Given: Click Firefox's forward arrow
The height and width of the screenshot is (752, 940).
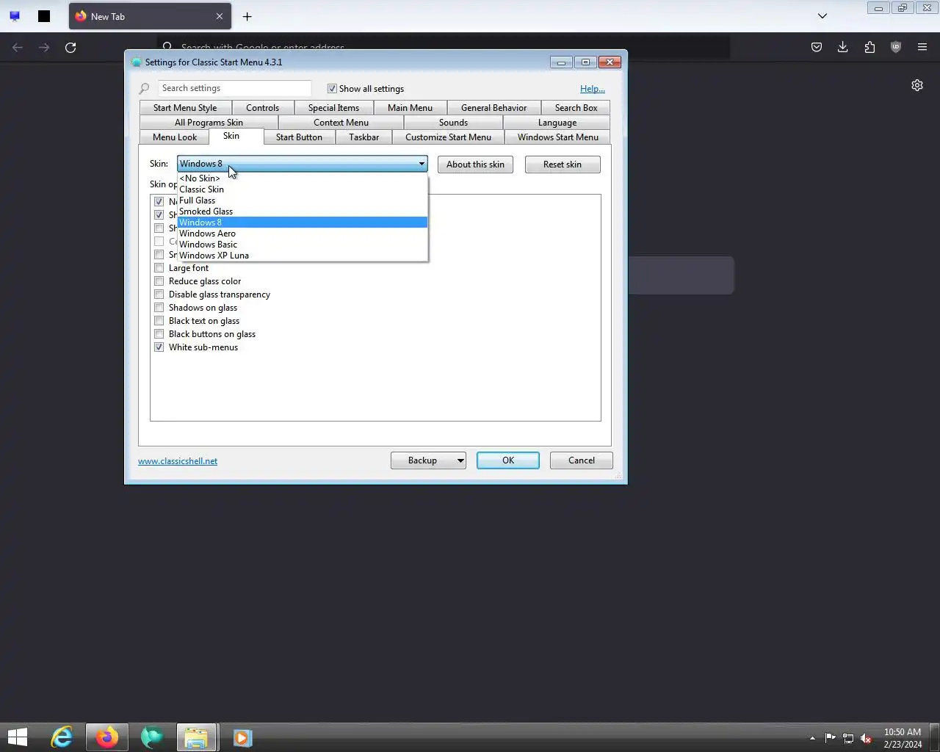Looking at the screenshot, I should [44, 47].
